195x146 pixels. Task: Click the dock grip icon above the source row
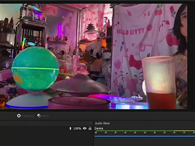[91, 123]
